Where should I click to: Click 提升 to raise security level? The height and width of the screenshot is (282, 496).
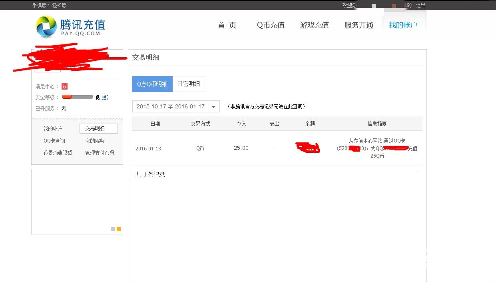(x=107, y=97)
